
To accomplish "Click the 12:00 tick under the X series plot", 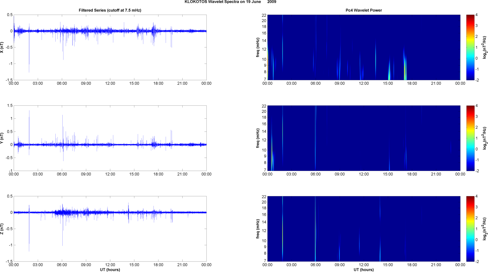I will (x=110, y=83).
